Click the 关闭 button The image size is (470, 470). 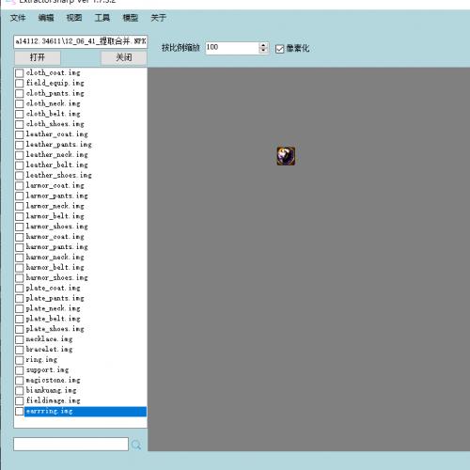coord(124,57)
